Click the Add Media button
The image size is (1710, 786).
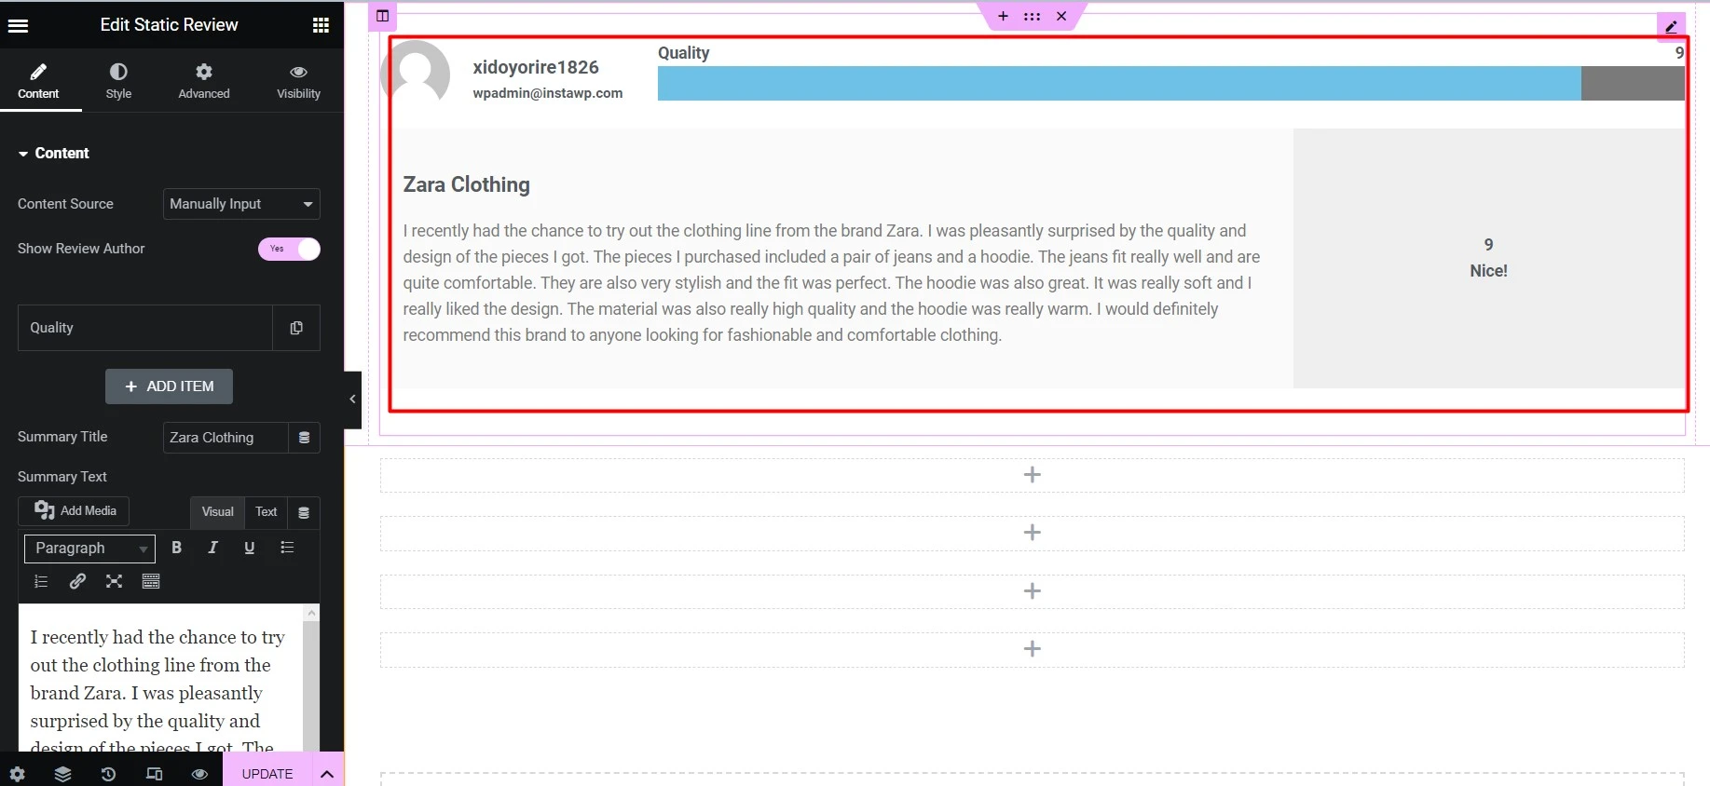75,510
